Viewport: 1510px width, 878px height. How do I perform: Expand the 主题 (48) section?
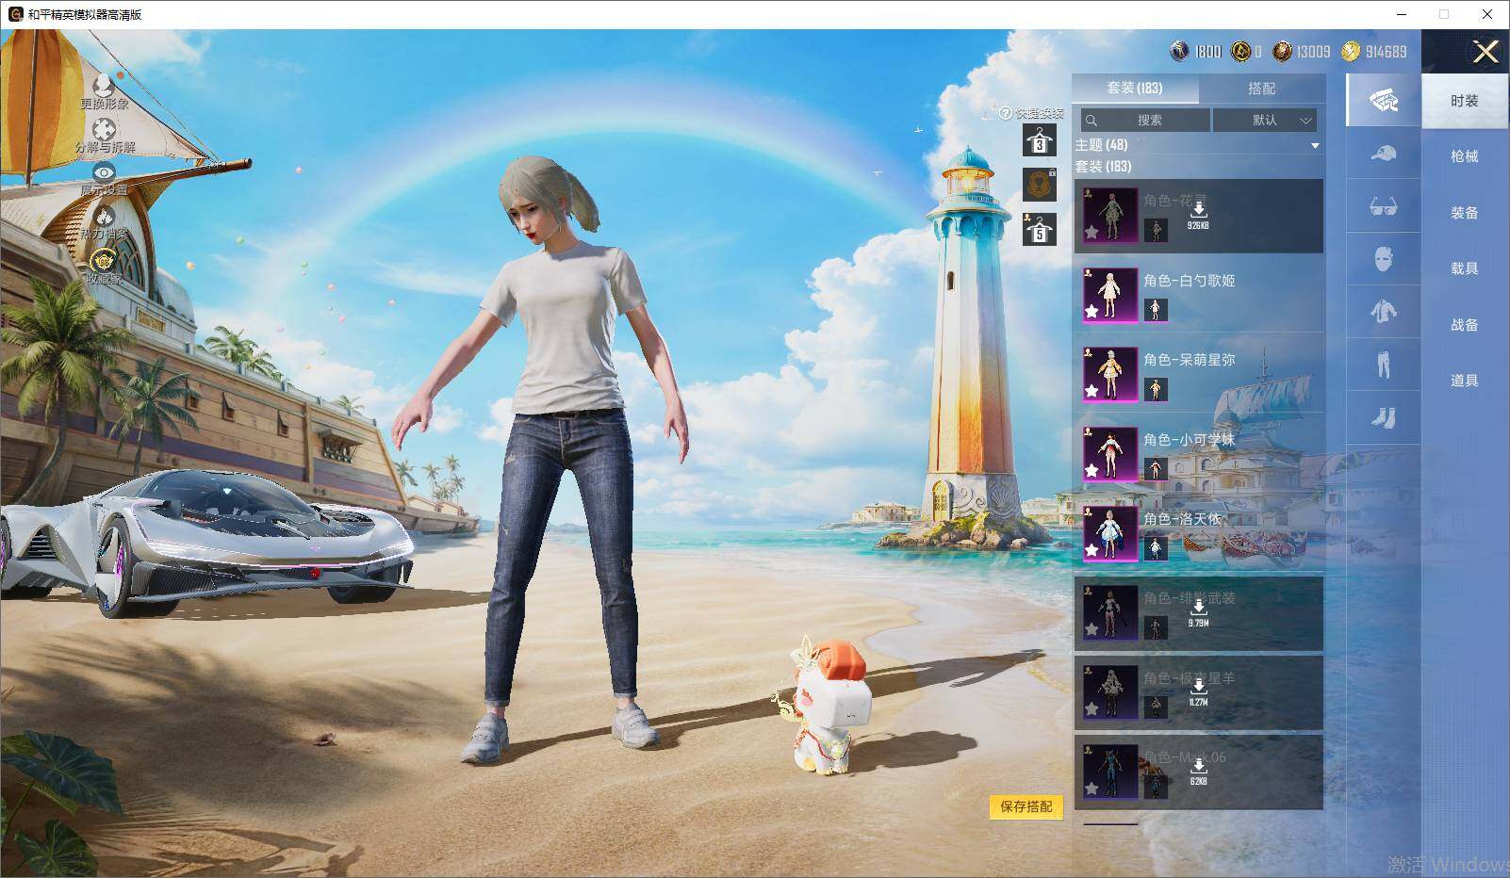(x=1315, y=146)
